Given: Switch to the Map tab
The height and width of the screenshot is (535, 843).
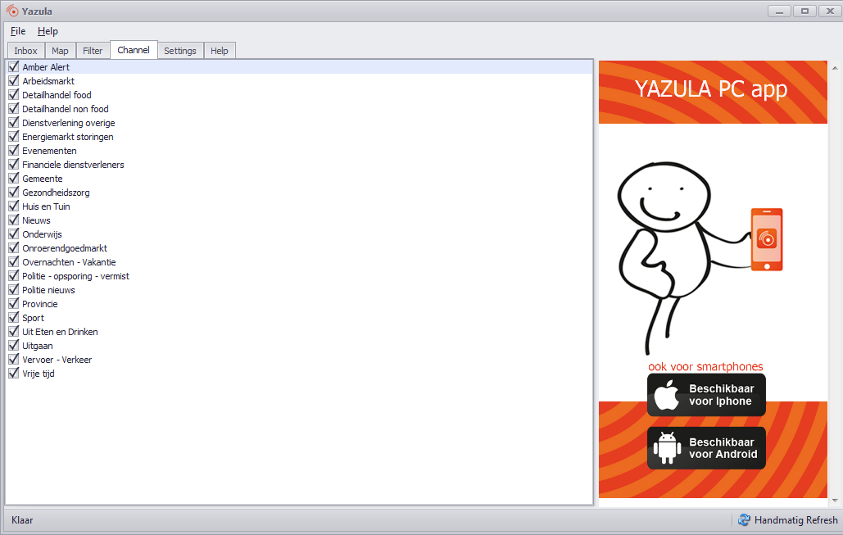Looking at the screenshot, I should tap(61, 51).
